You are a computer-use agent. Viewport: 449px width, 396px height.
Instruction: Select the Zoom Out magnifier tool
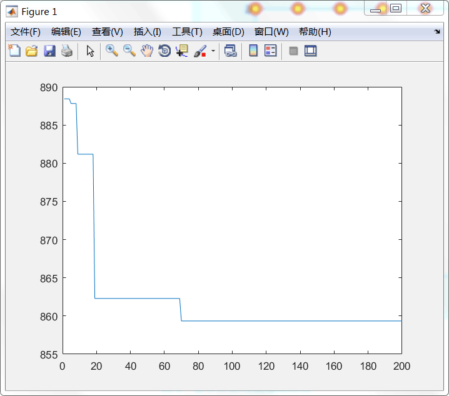point(129,51)
